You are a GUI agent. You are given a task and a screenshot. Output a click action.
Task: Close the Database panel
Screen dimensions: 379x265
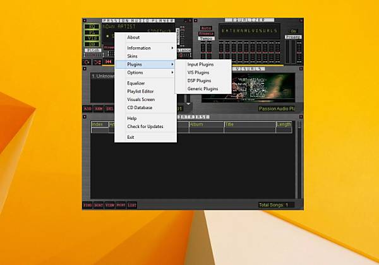[x=301, y=117]
